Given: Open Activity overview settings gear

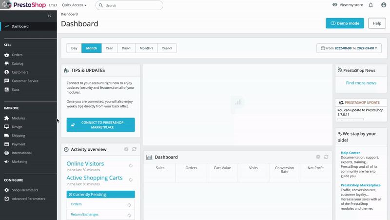Looking at the screenshot, I should point(126,149).
